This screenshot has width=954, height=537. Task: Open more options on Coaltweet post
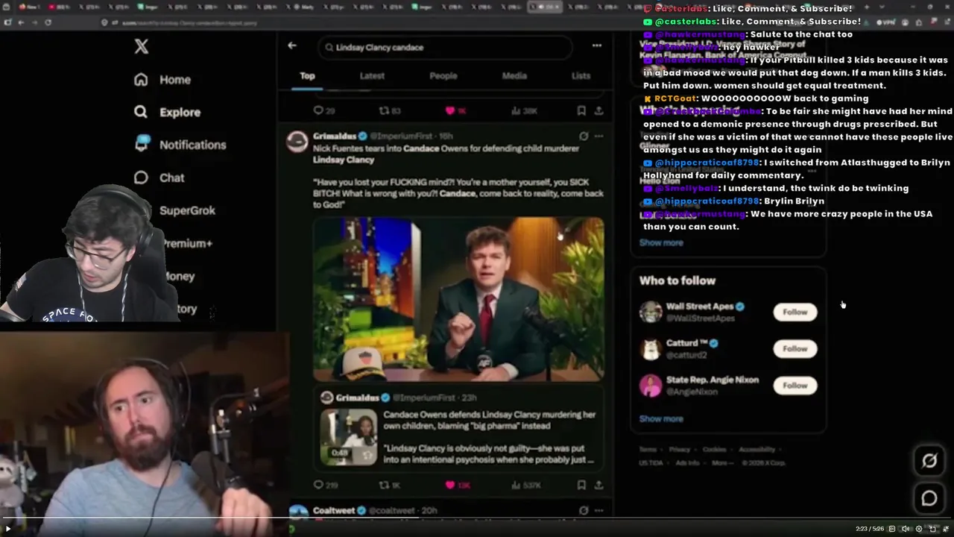pyautogui.click(x=599, y=510)
